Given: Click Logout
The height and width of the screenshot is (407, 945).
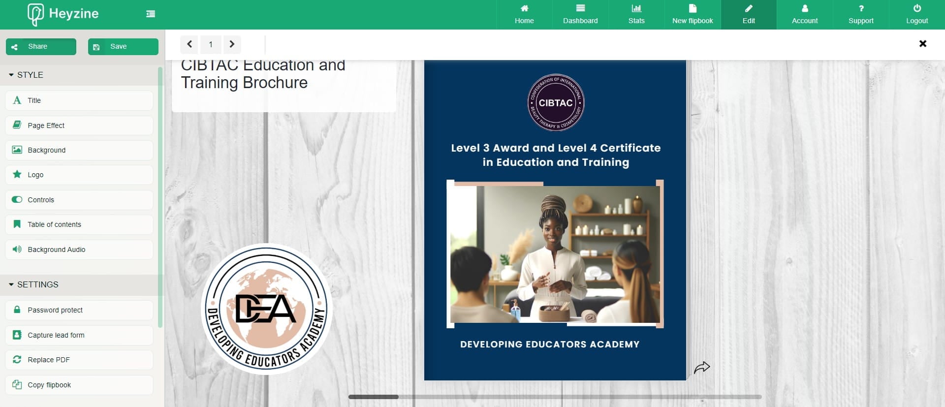Looking at the screenshot, I should (917, 14).
